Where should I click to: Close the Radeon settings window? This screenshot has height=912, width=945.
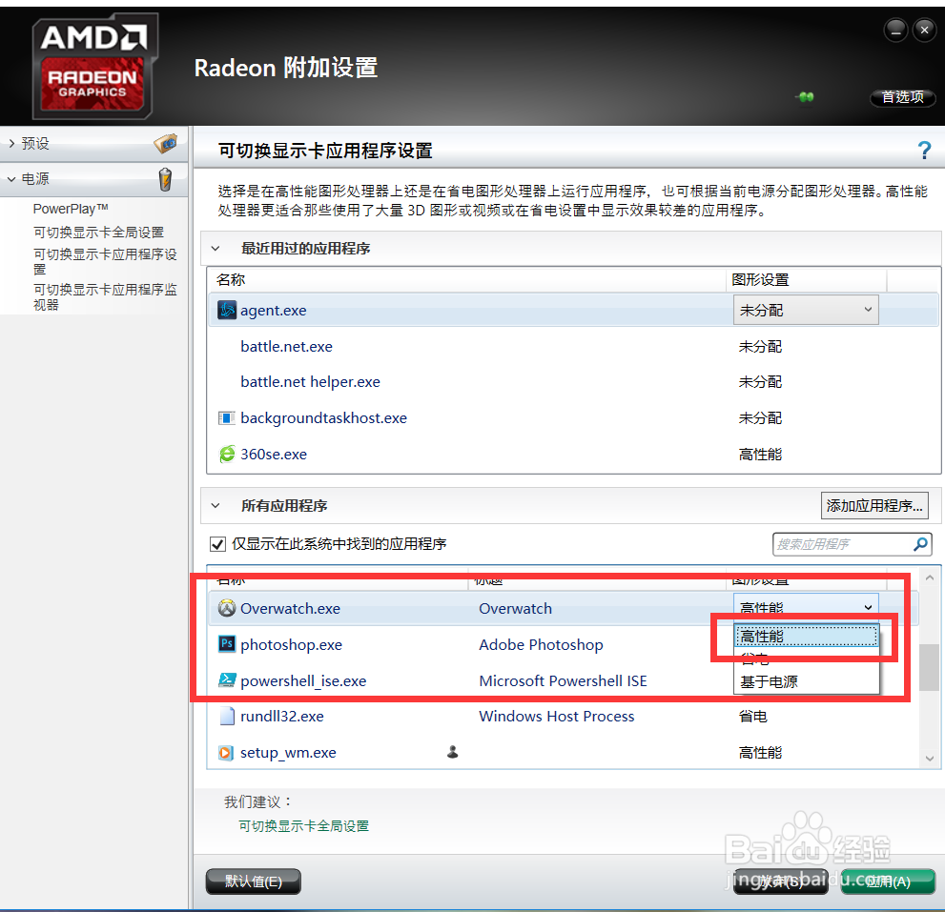click(924, 30)
